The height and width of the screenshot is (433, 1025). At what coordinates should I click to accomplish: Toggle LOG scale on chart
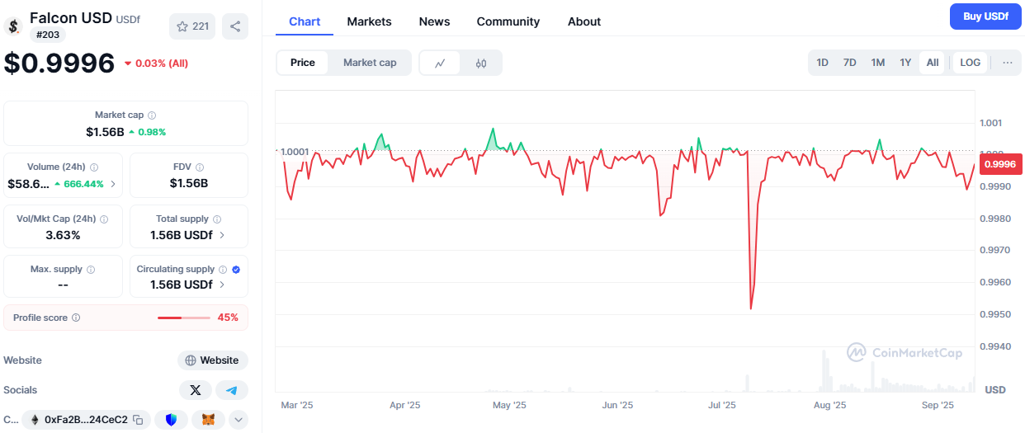tap(971, 63)
